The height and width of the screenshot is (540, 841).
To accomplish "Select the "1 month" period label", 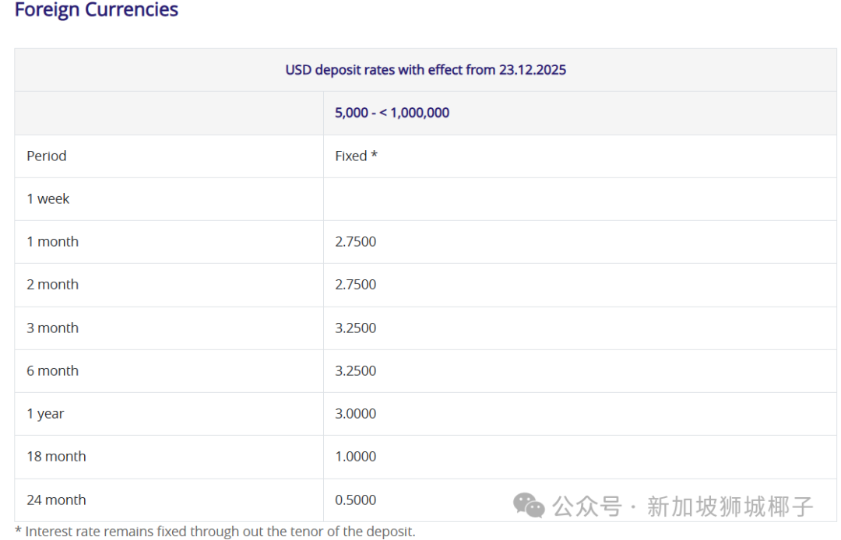I will tap(52, 242).
